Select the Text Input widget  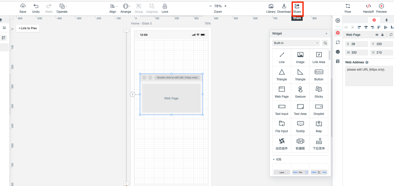coord(282,109)
